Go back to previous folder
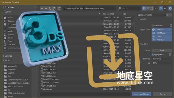This screenshot has height=98, width=174. tap(42, 8)
